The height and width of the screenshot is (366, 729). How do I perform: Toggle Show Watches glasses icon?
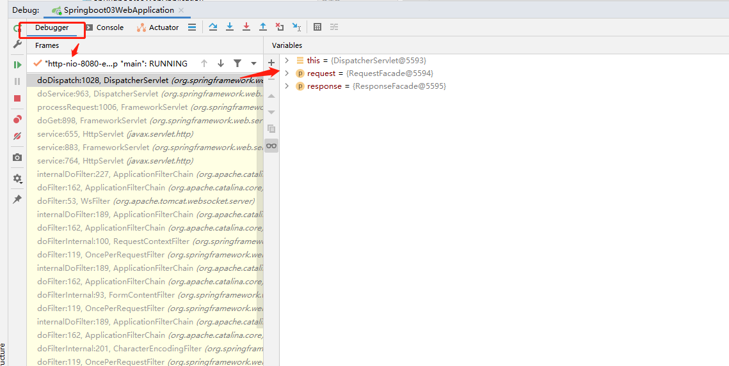[271, 146]
